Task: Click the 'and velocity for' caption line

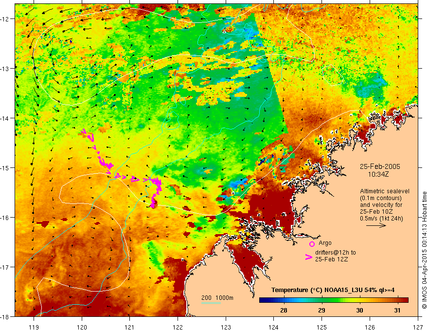Action: pyautogui.click(x=381, y=204)
